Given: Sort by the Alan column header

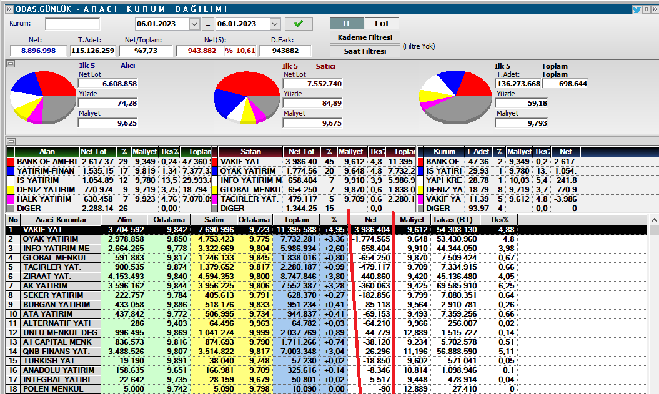Looking at the screenshot, I should coord(47,152).
